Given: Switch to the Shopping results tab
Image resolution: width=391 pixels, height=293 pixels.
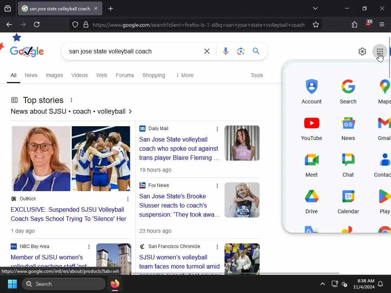Looking at the screenshot, I should point(153,75).
